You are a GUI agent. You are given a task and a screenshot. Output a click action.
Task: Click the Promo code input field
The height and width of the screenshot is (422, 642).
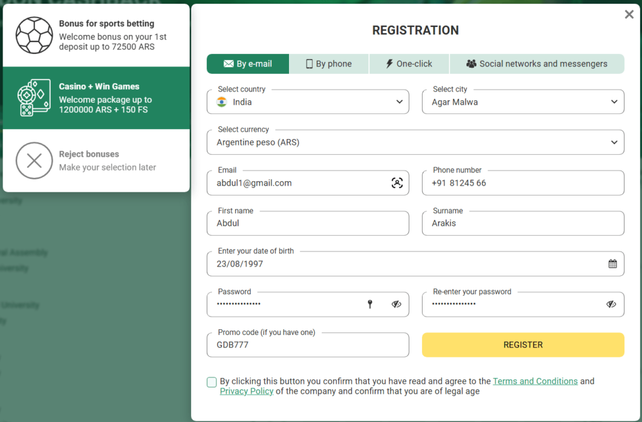pyautogui.click(x=308, y=345)
